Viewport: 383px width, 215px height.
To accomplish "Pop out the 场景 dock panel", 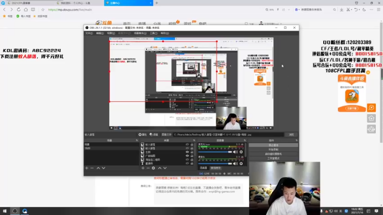I will click(137, 140).
